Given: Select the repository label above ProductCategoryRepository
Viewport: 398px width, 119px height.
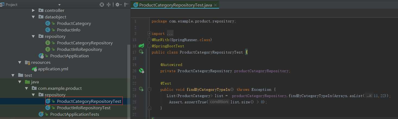Looking at the screenshot, I should coord(55,36).
